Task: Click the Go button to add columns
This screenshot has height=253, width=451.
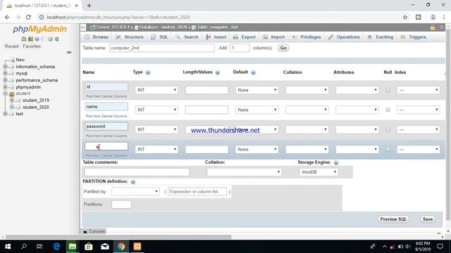Action: click(283, 48)
